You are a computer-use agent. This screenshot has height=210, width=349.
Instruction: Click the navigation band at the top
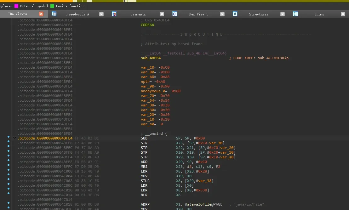pos(174,1)
